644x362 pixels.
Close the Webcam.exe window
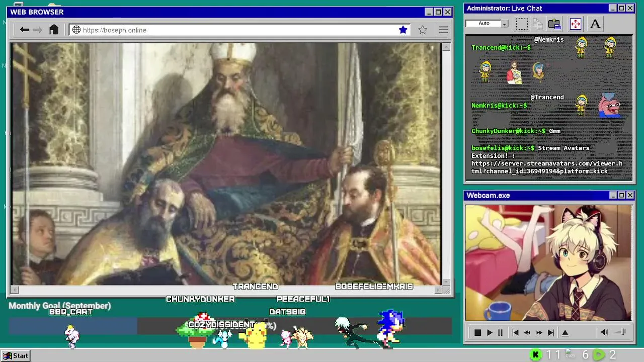[x=630, y=195]
